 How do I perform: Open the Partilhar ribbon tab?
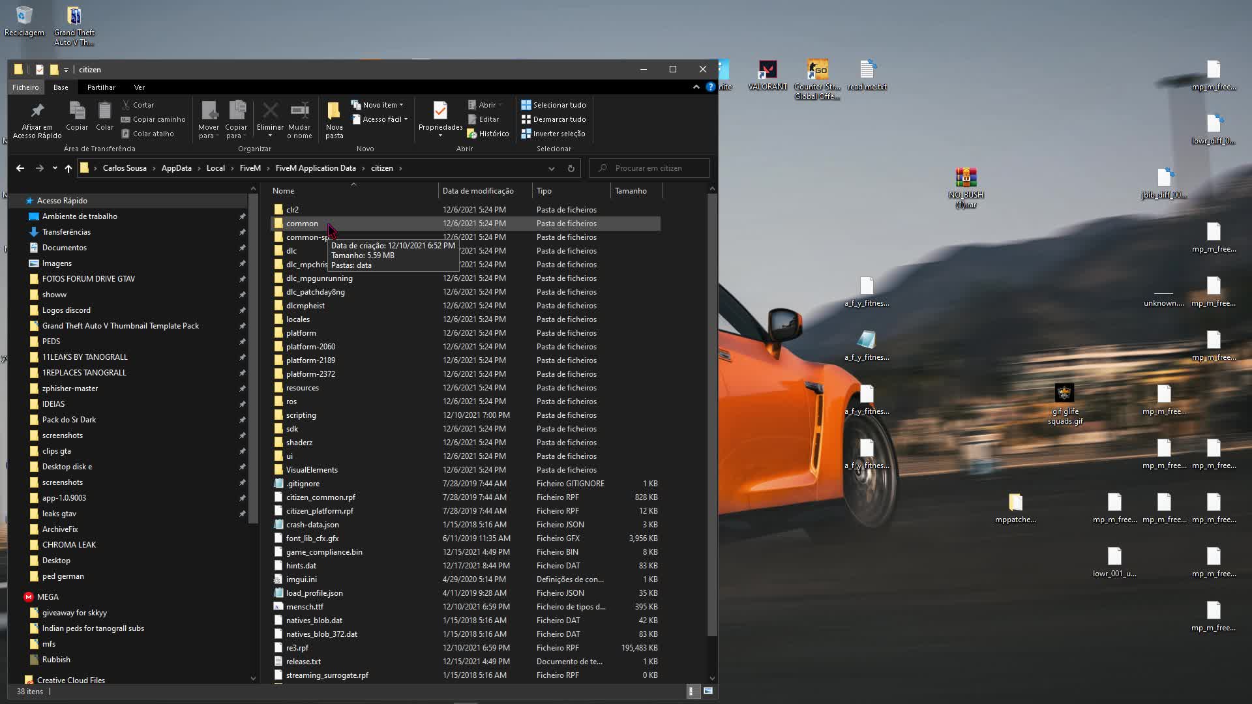coord(101,87)
